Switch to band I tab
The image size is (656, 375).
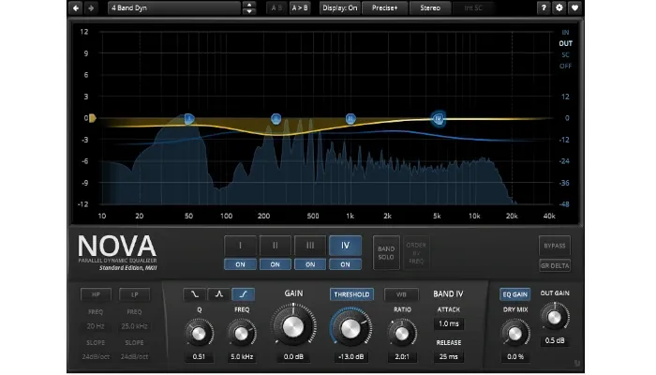point(240,246)
